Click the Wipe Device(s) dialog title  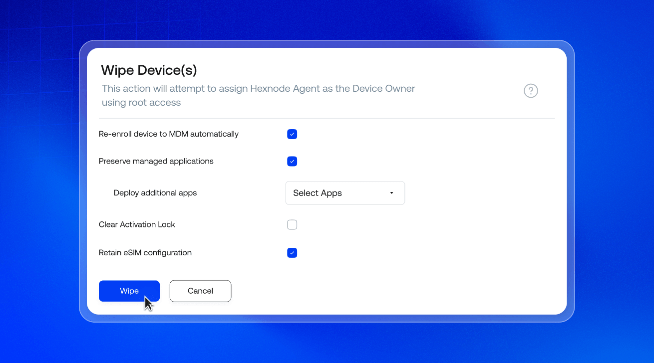(x=149, y=70)
